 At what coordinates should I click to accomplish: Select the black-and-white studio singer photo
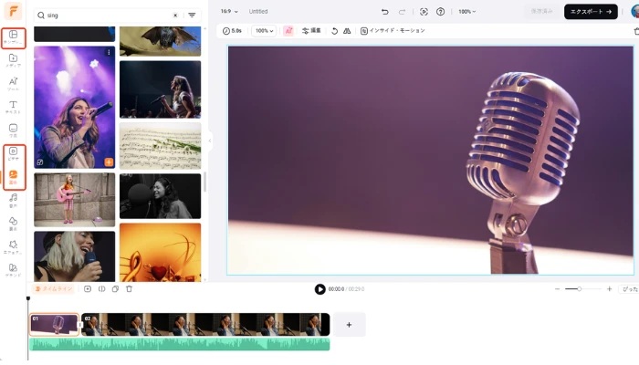click(x=160, y=196)
